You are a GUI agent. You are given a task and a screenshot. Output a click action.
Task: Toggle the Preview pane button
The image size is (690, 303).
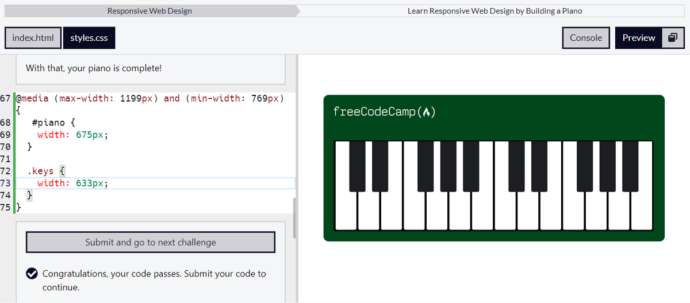tap(638, 38)
